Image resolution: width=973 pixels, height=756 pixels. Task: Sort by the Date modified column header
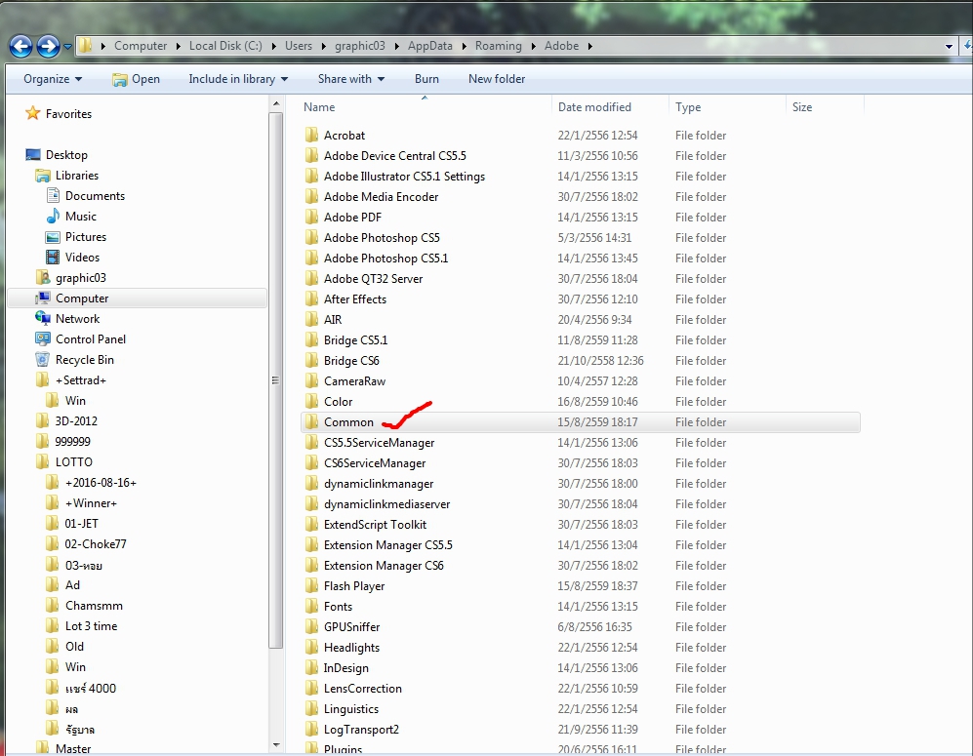pyautogui.click(x=610, y=106)
